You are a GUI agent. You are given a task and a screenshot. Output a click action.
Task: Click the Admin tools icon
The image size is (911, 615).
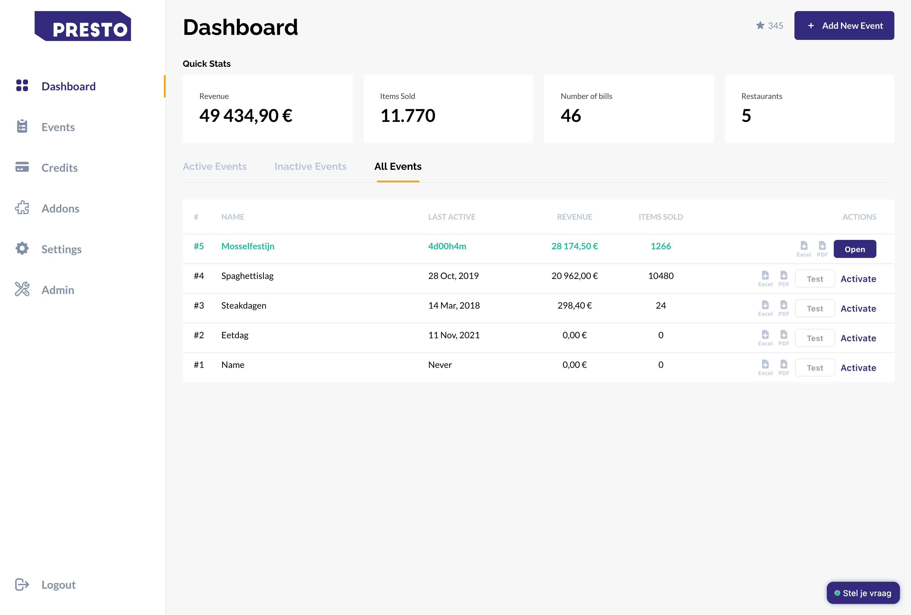pyautogui.click(x=22, y=289)
